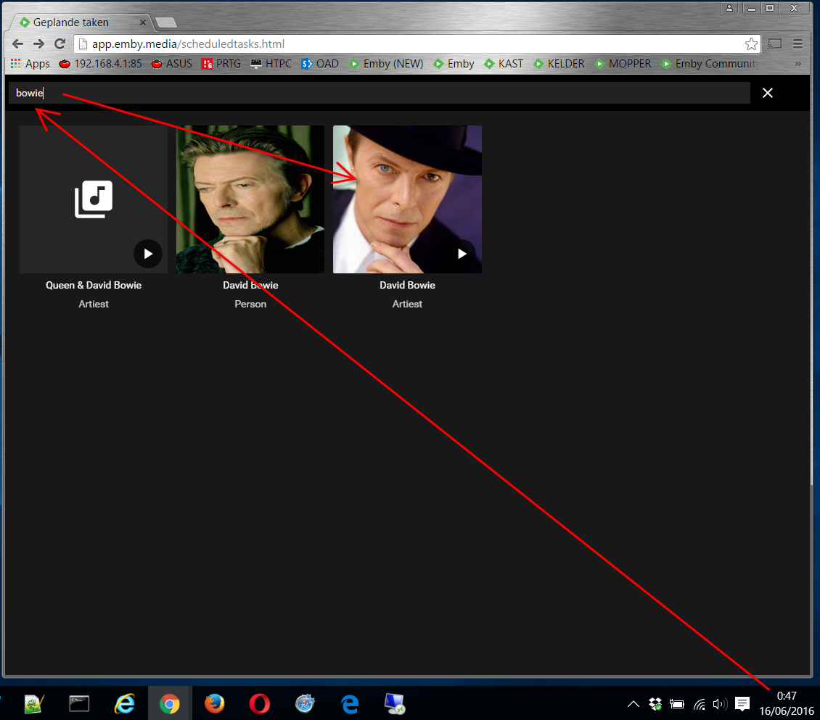820x720 pixels.
Task: Open the Emby Community bookmark
Action: (710, 64)
